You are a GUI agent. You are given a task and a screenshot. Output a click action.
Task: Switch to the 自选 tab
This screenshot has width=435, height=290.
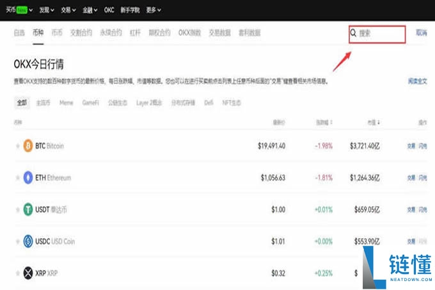[x=19, y=33]
